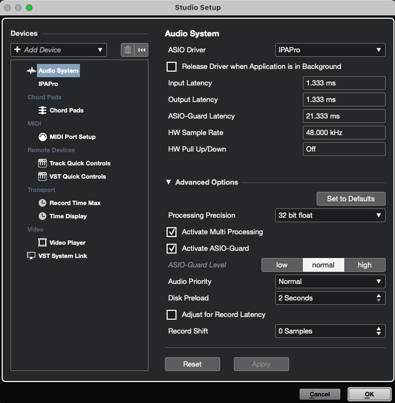Image resolution: width=395 pixels, height=403 pixels.
Task: Click the Chord Pads icon
Action: point(42,110)
